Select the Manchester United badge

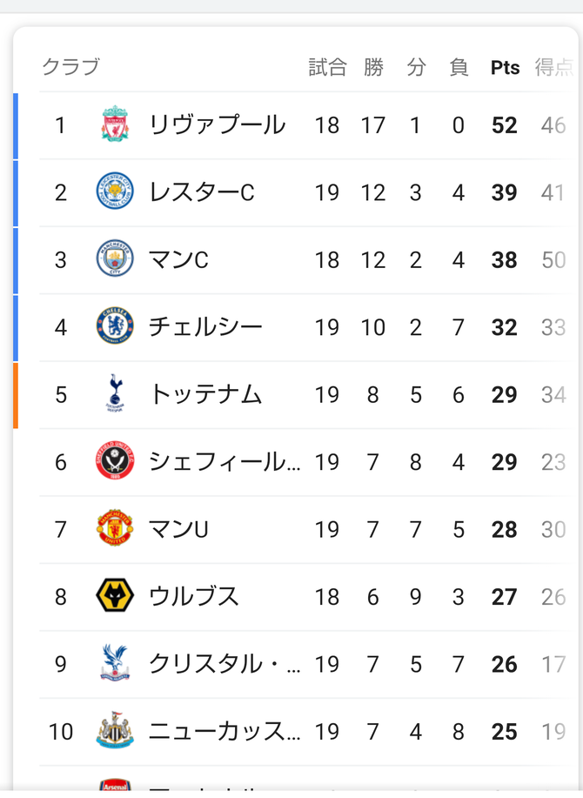[x=115, y=527]
